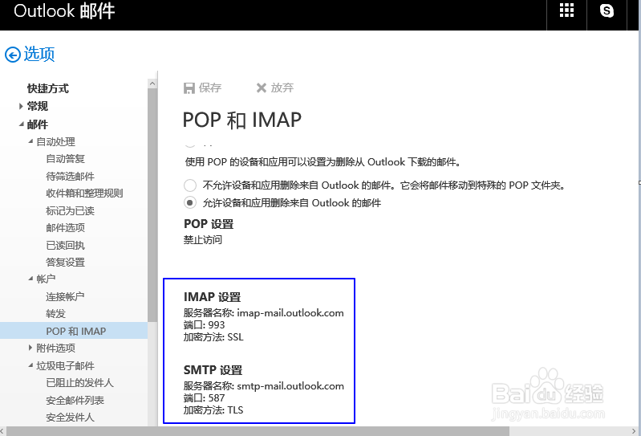Select 不允许设备和应用删除 radio option
Viewport: 641px width, 436px height.
tap(190, 185)
